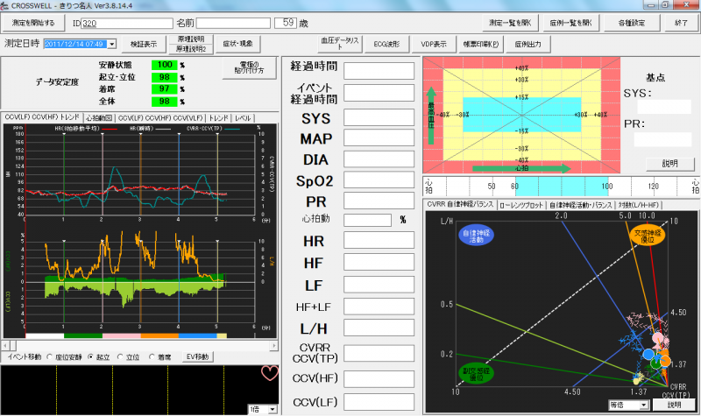
Task: Click the EV移動 button
Action: (197, 357)
